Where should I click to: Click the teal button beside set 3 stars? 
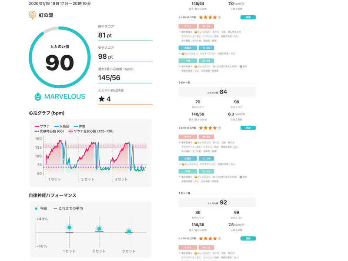248,238
